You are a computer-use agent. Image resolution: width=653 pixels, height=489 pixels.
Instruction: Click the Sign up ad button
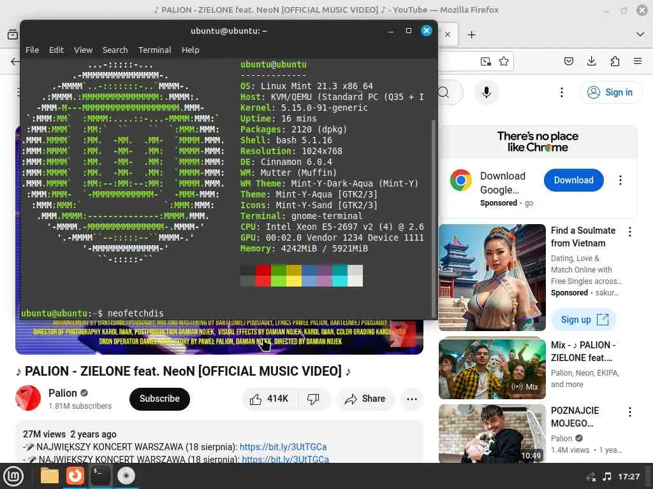(x=584, y=320)
